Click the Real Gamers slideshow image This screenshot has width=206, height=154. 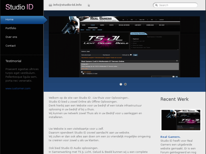point(124,47)
